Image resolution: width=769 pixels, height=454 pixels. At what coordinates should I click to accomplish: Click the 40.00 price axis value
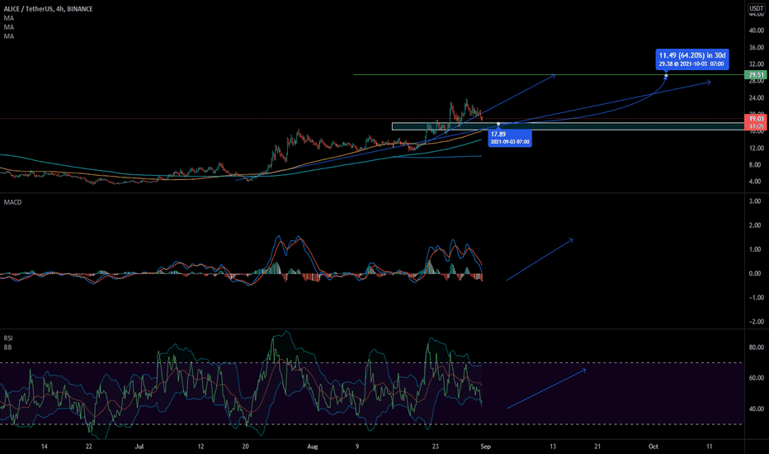click(757, 31)
